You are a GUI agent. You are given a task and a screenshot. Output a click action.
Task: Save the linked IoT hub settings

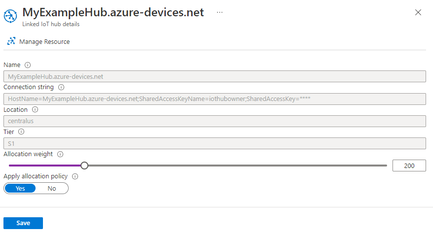point(23,223)
